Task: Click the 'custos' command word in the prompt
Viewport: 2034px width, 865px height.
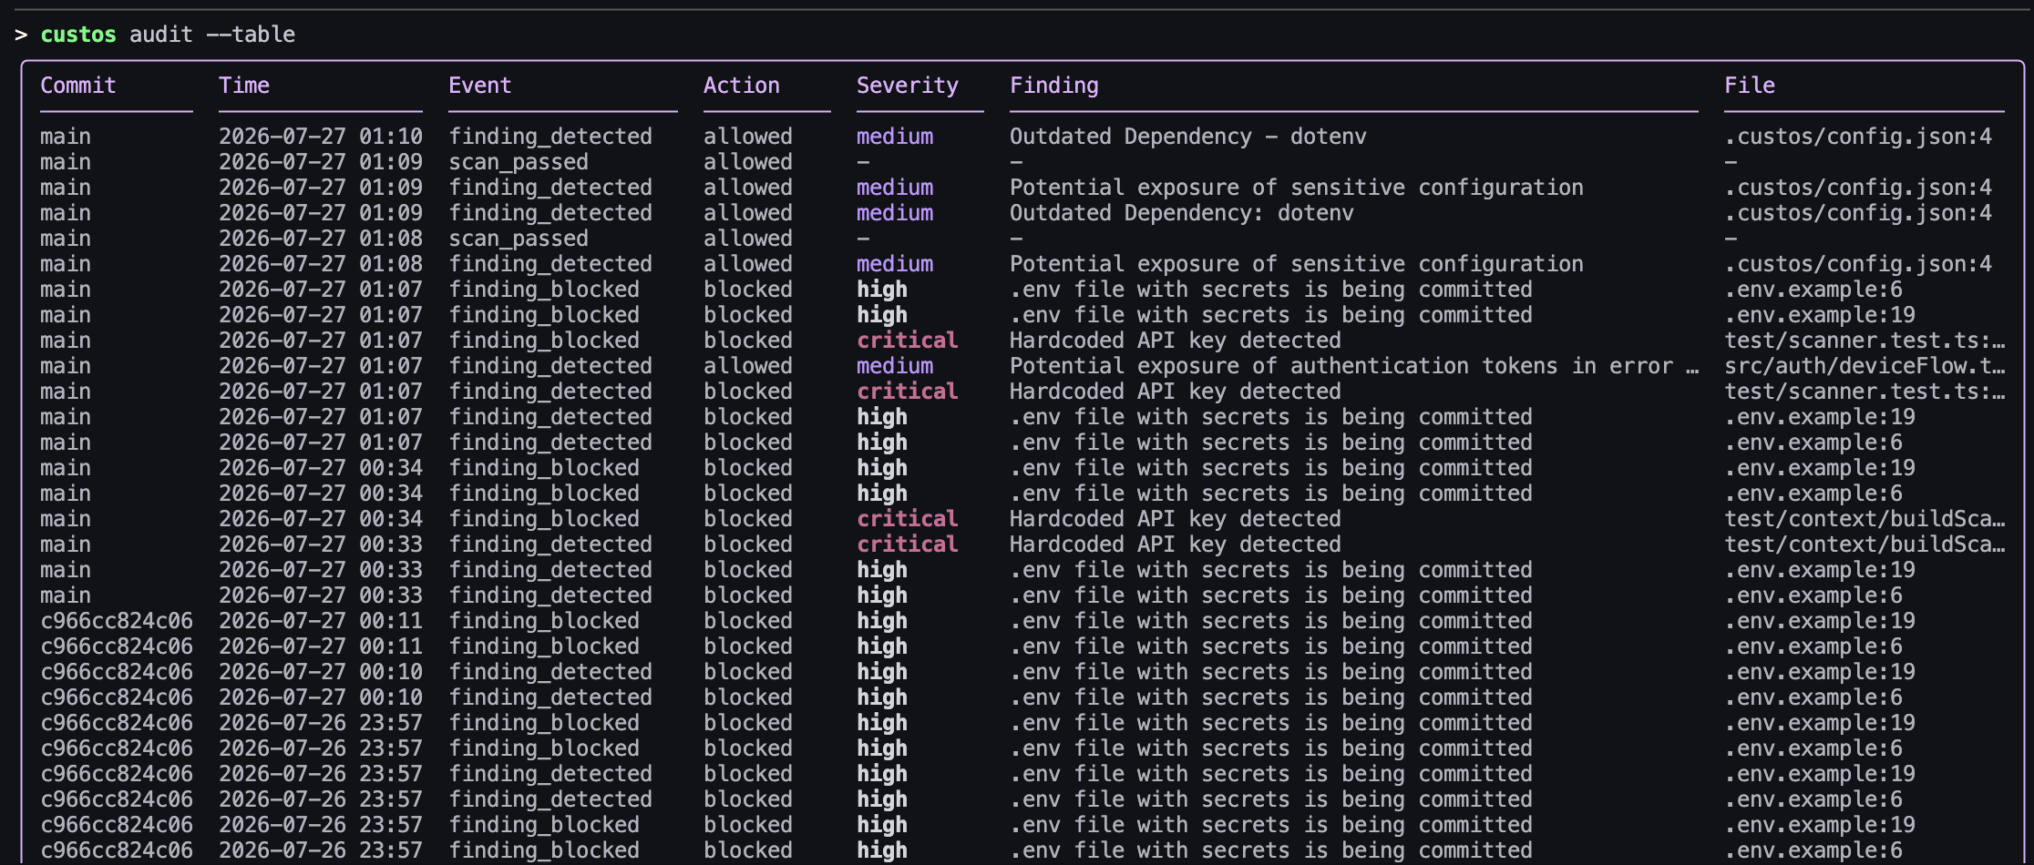Action: [x=78, y=35]
